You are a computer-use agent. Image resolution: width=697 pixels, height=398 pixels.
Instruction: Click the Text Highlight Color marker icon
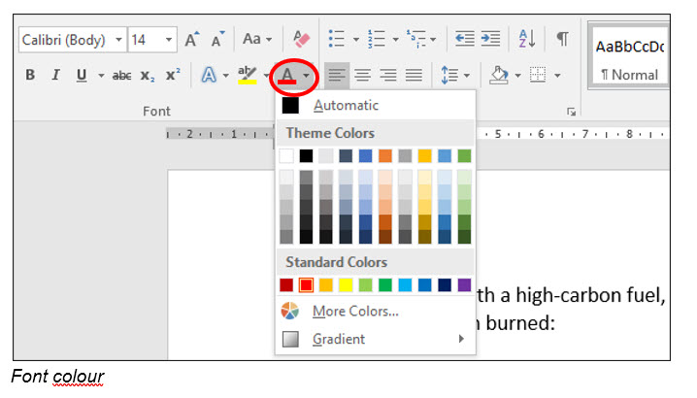tap(248, 75)
